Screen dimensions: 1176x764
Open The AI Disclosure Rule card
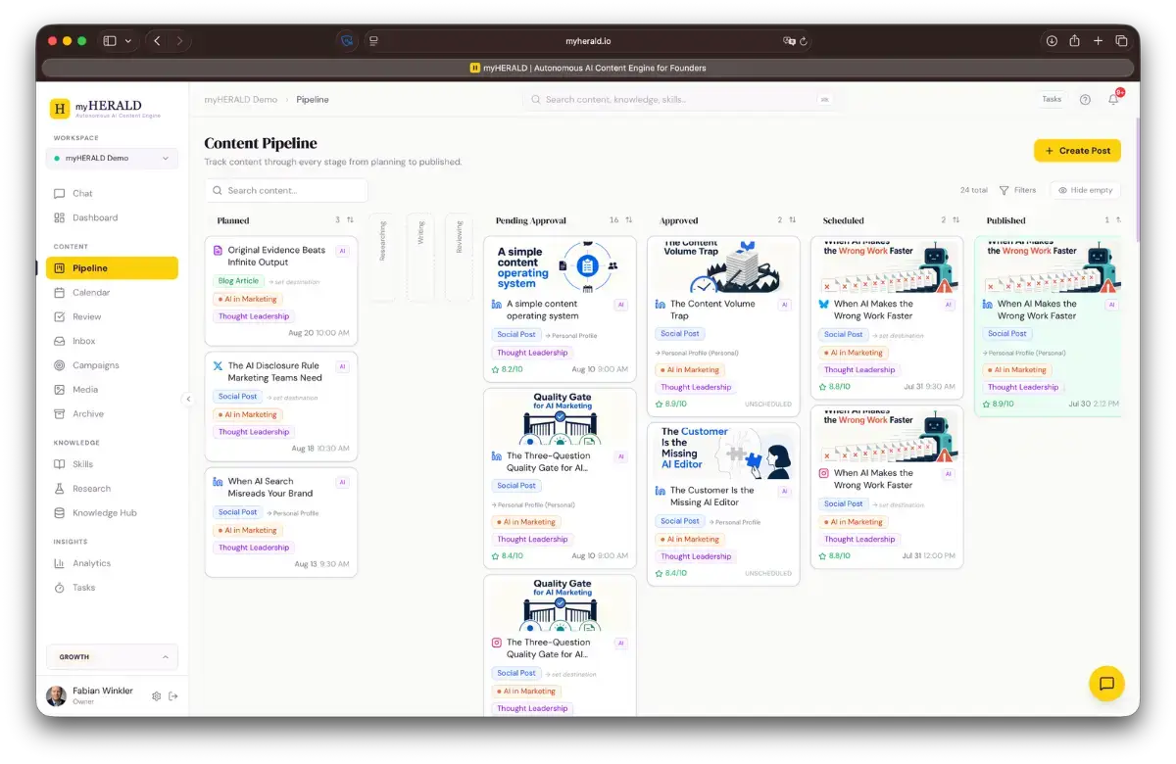click(281, 406)
